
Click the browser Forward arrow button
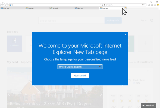tap(7, 5)
